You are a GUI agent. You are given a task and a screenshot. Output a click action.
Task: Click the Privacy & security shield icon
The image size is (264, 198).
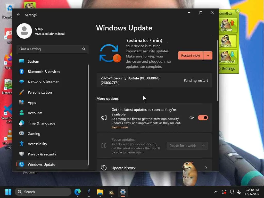(22, 154)
